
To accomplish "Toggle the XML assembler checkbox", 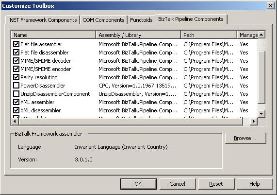I will [16, 102].
